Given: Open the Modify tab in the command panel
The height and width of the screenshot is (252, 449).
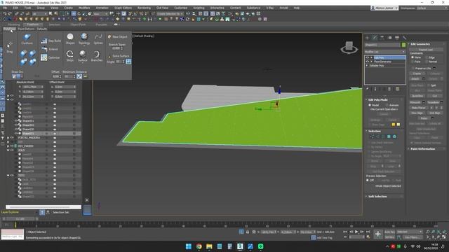Looking at the screenshot, I should 375,37.
